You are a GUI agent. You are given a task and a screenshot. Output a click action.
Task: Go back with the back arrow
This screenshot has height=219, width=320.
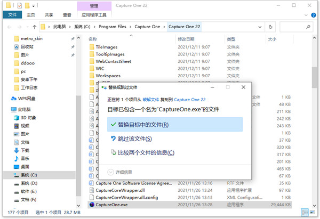(10, 27)
